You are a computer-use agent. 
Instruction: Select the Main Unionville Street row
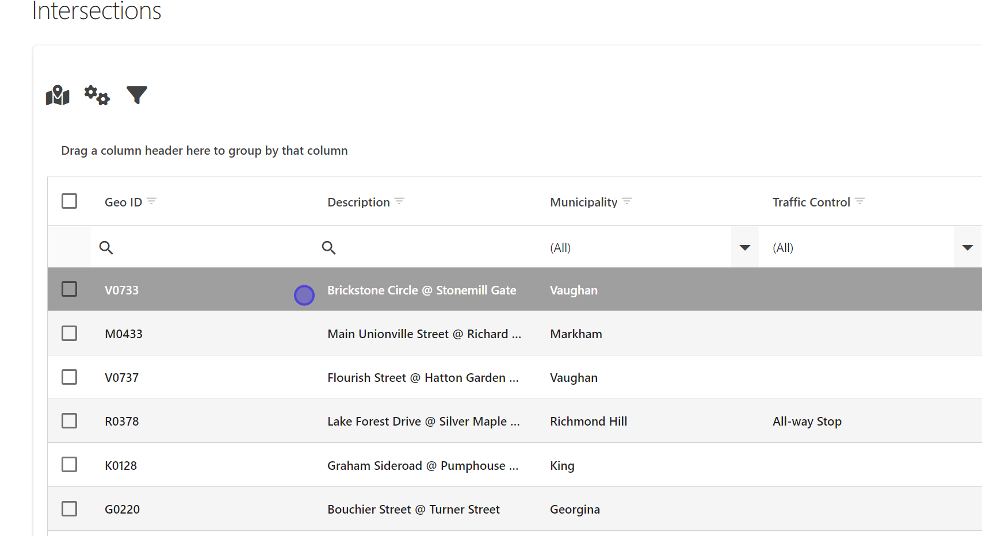pyautogui.click(x=424, y=334)
